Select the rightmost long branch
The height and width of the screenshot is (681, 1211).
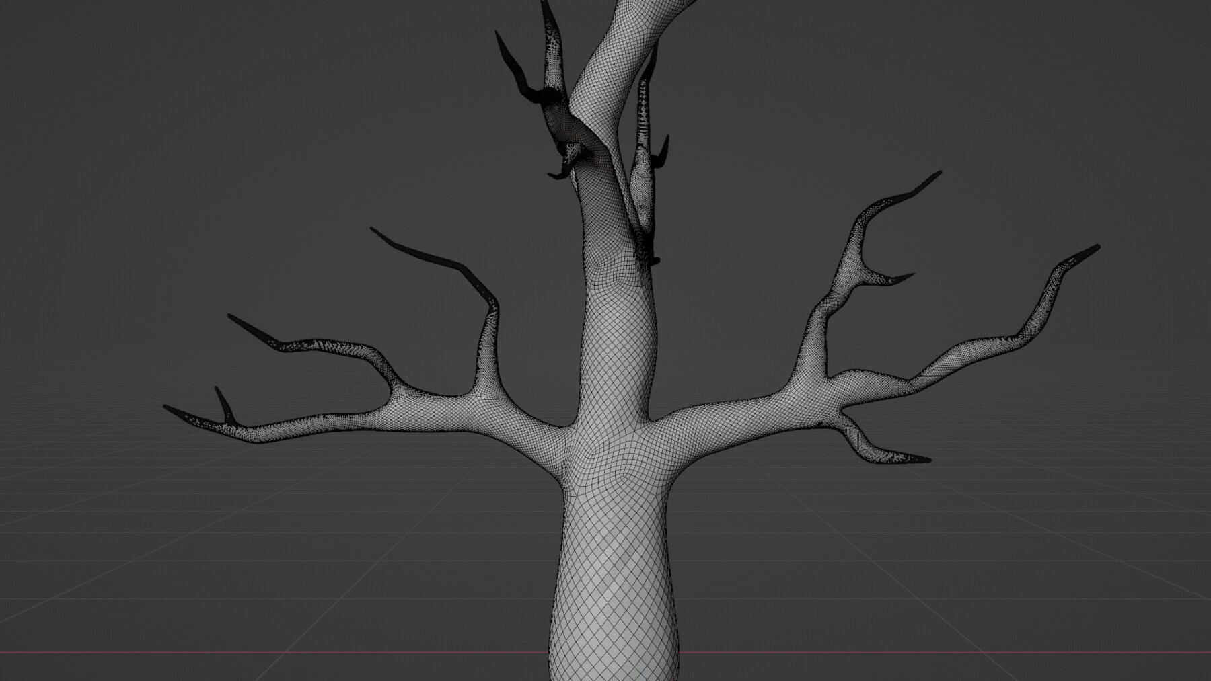tap(1050, 296)
